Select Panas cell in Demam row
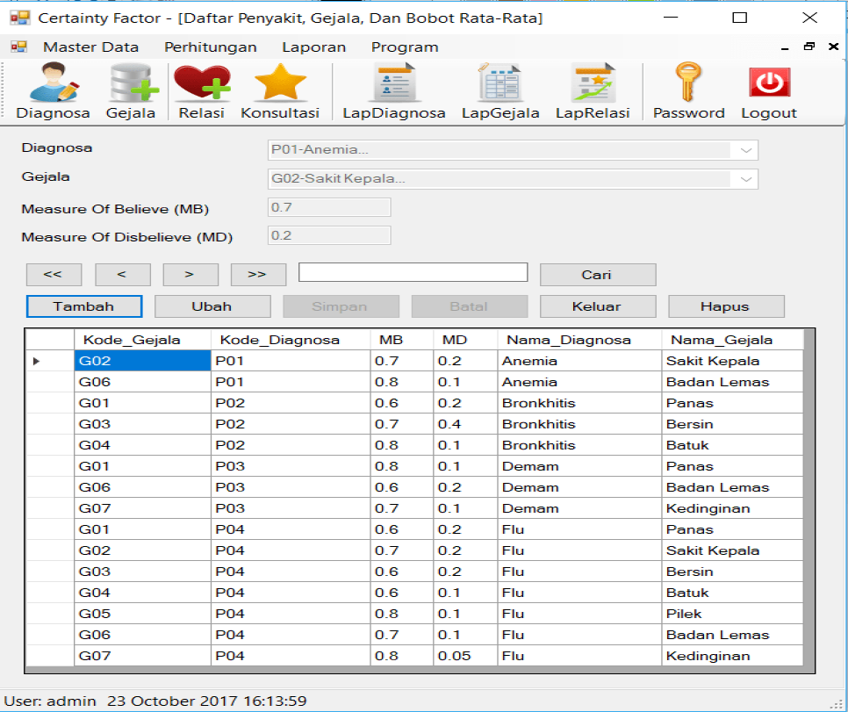This screenshot has height=712, width=848. (732, 466)
